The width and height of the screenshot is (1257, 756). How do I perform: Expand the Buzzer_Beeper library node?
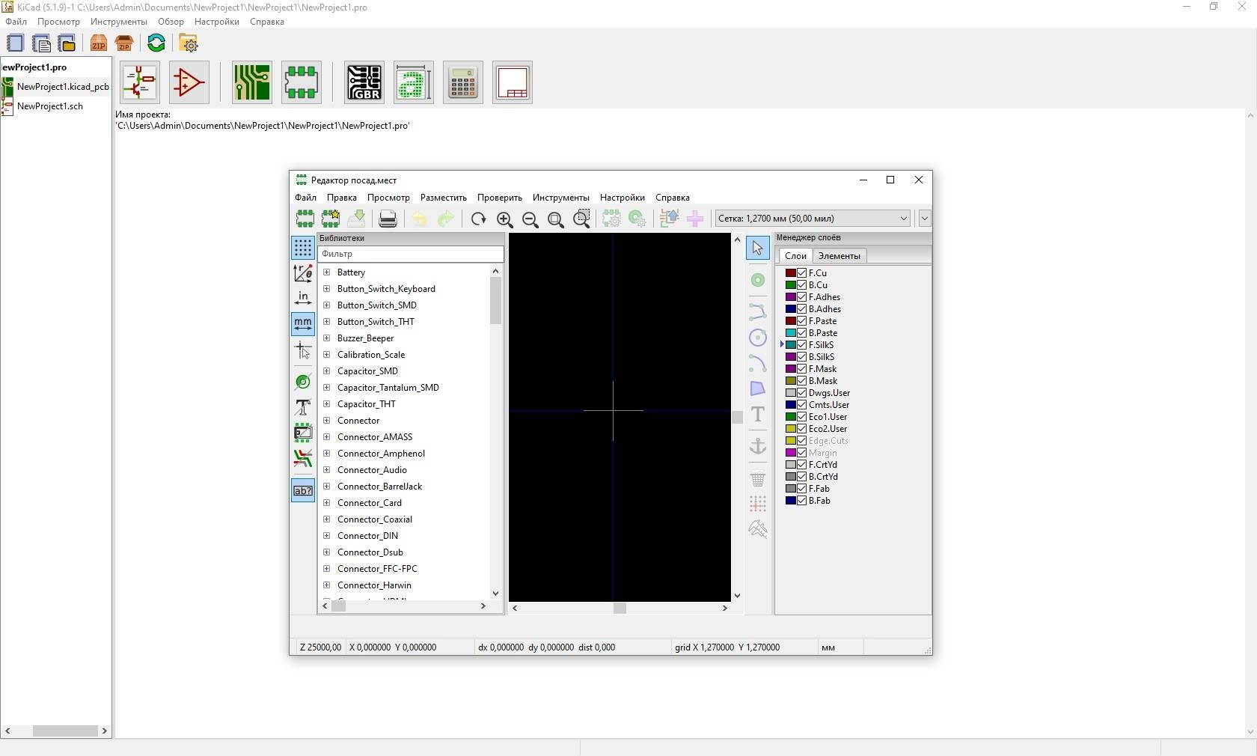[x=326, y=338]
